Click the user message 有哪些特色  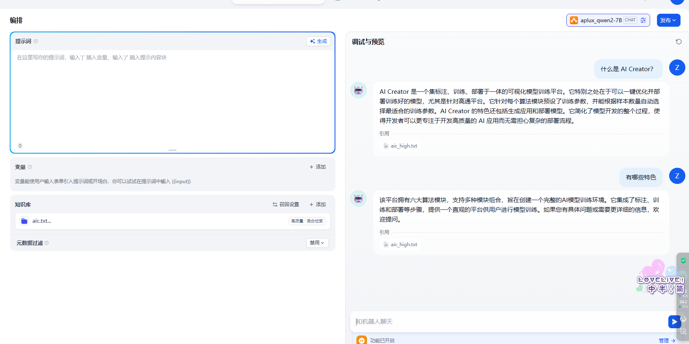pyautogui.click(x=641, y=177)
